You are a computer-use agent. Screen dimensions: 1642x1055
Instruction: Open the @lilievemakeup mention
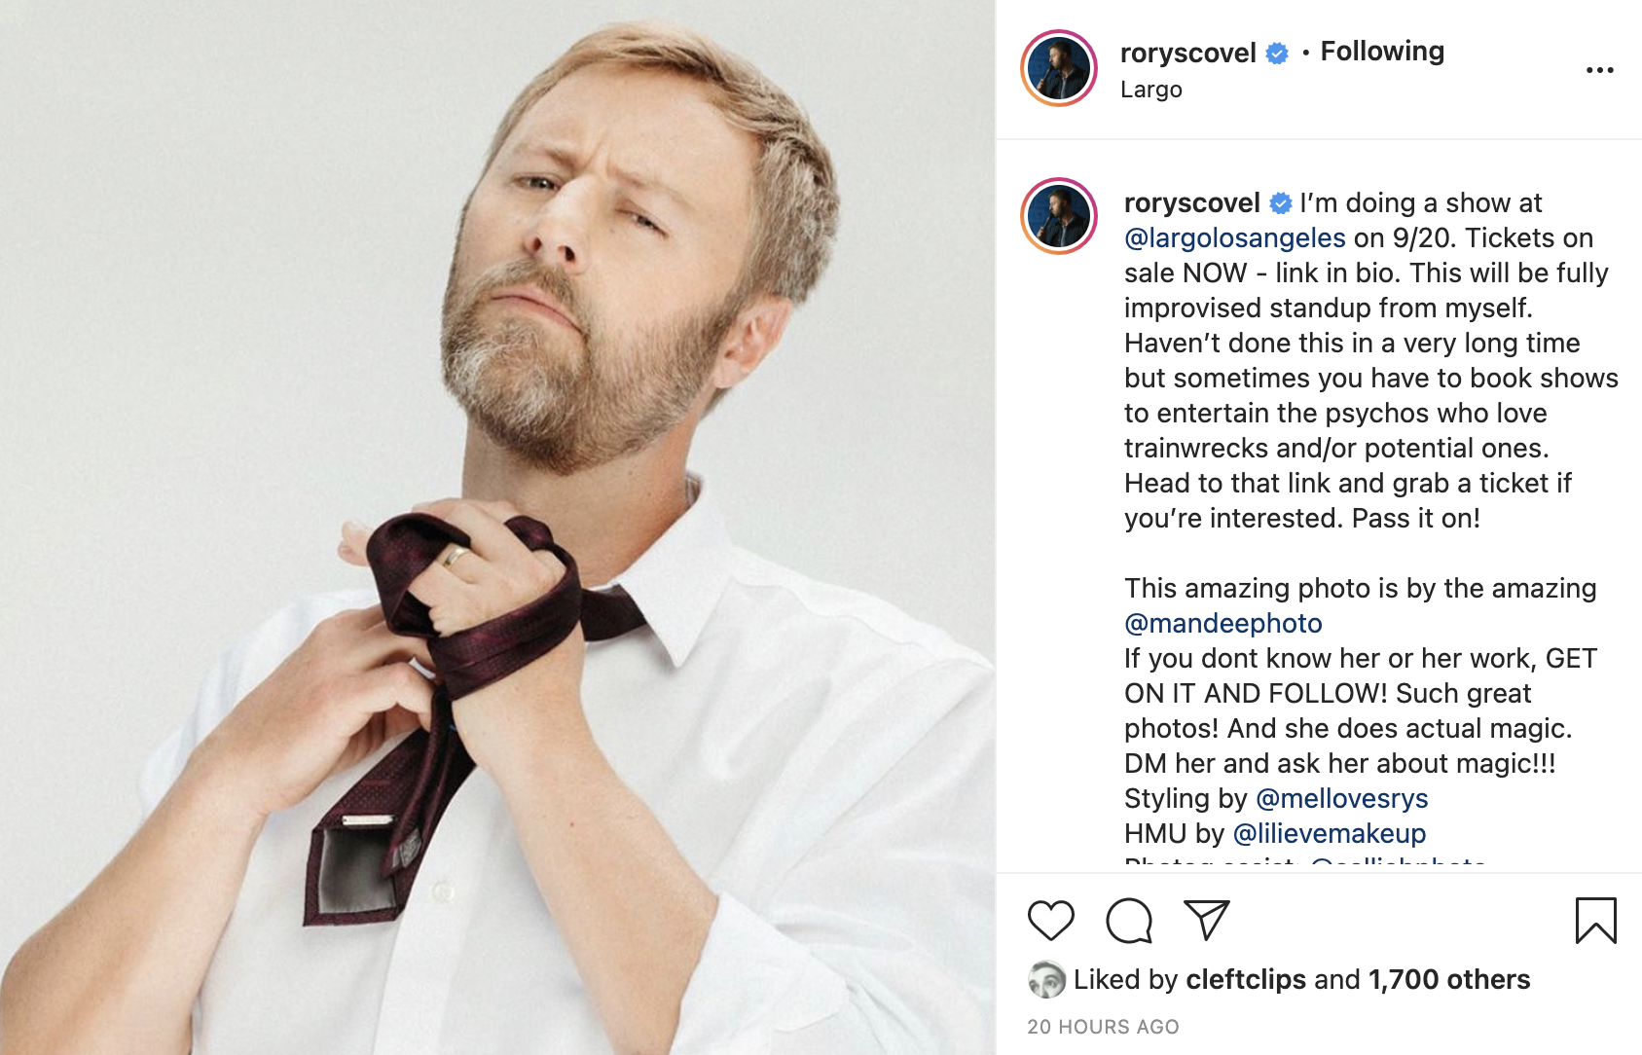tap(1329, 833)
